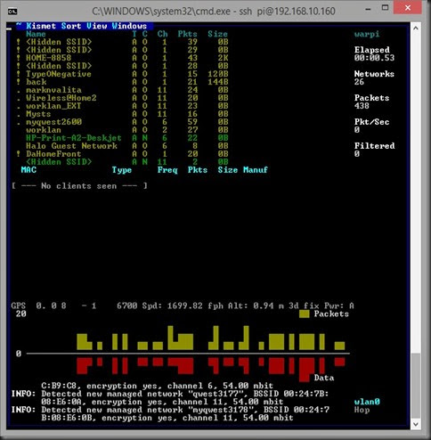Click the yellow Packets legend swatch
431x440 pixels.
tap(305, 314)
